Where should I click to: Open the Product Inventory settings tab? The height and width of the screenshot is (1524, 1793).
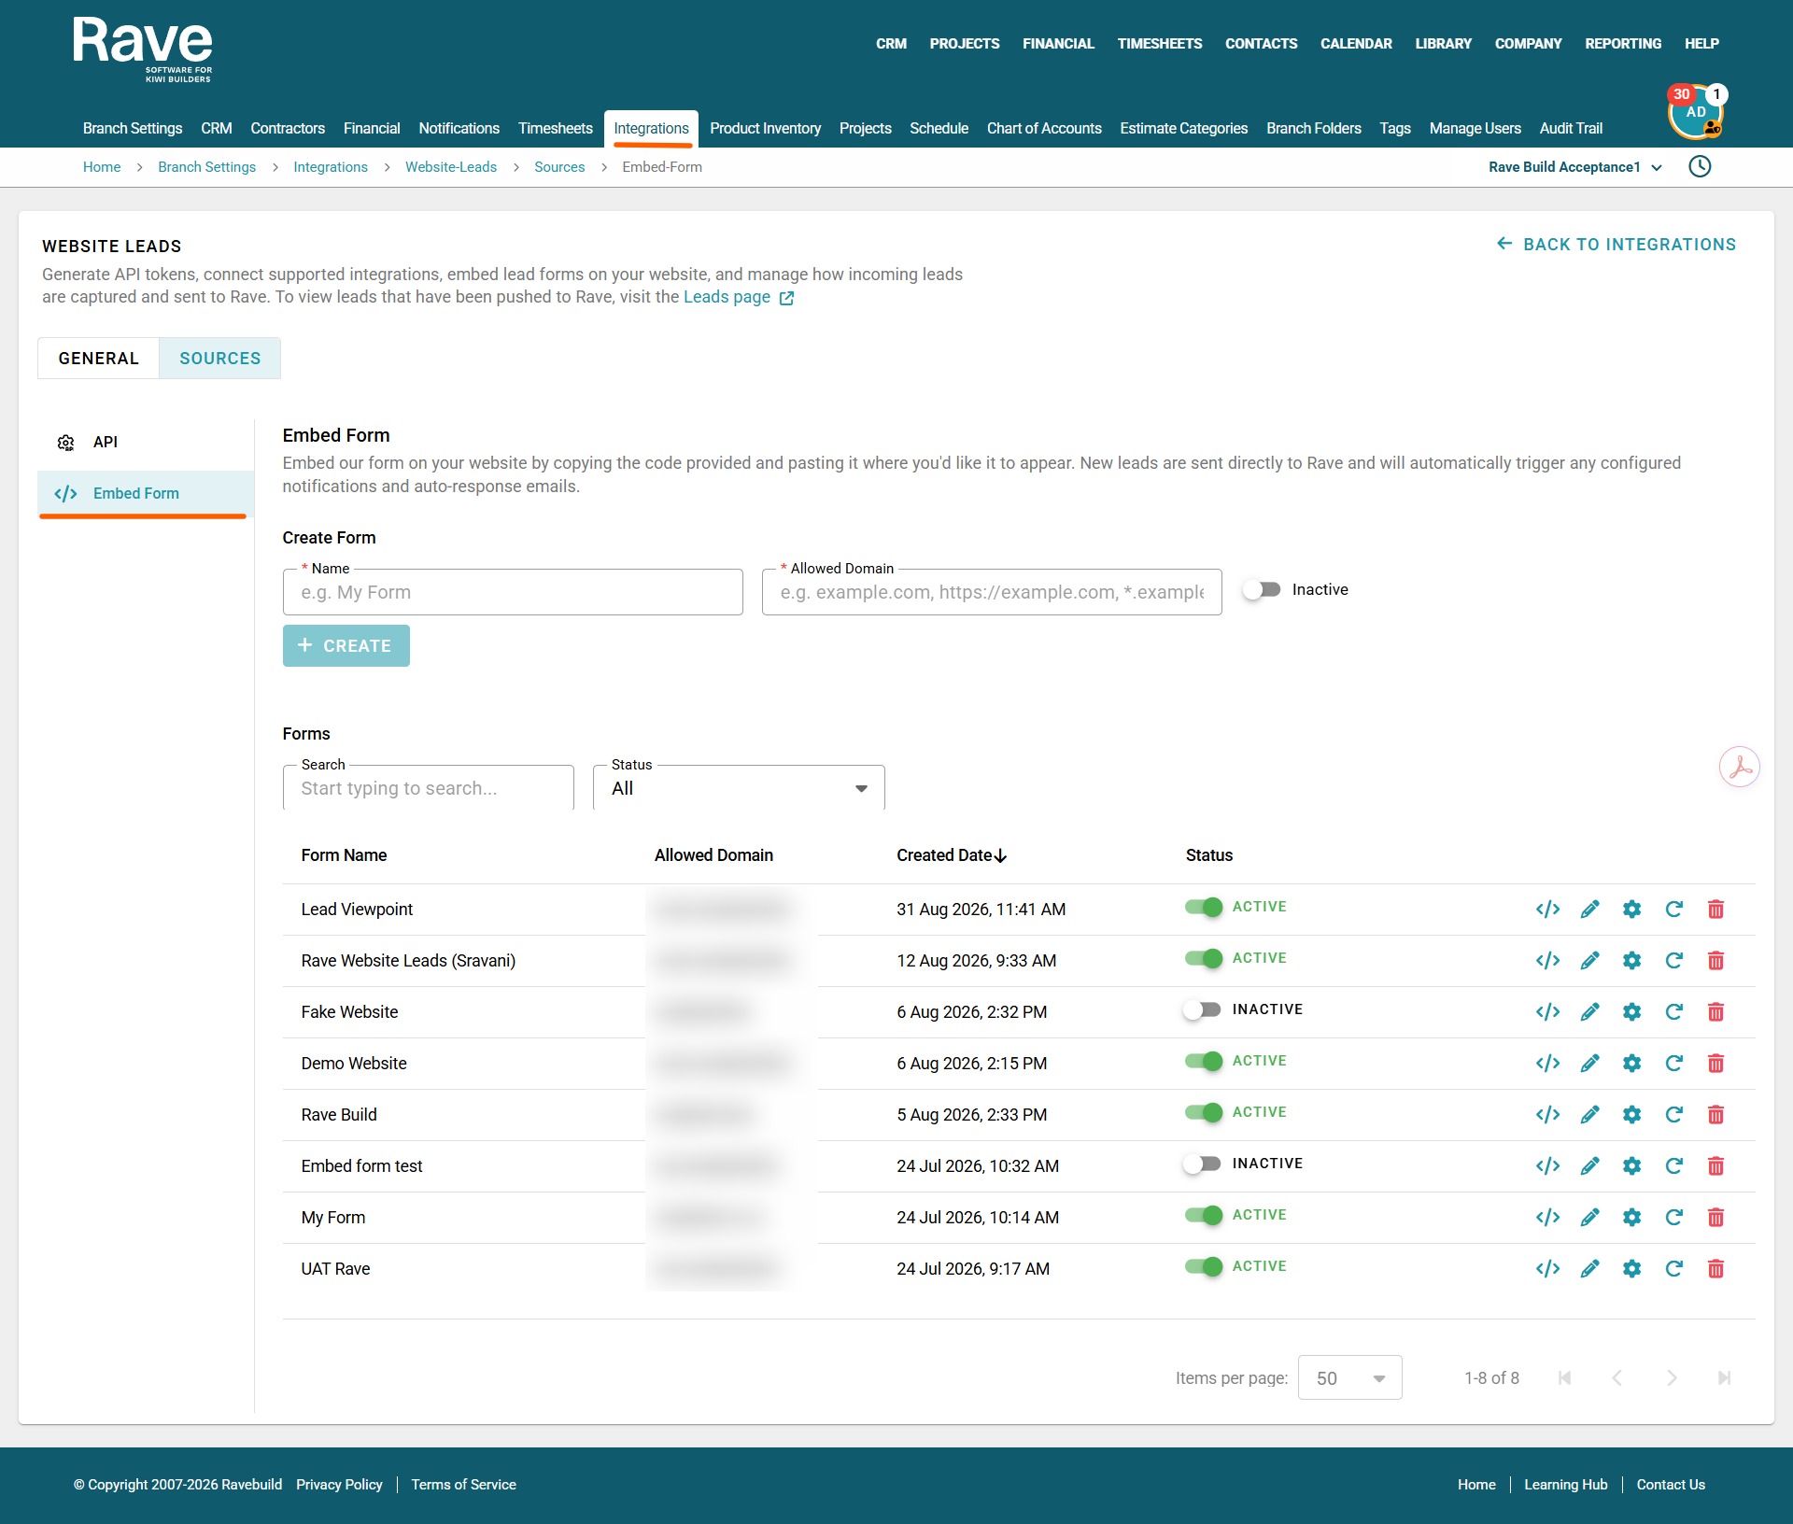click(765, 128)
